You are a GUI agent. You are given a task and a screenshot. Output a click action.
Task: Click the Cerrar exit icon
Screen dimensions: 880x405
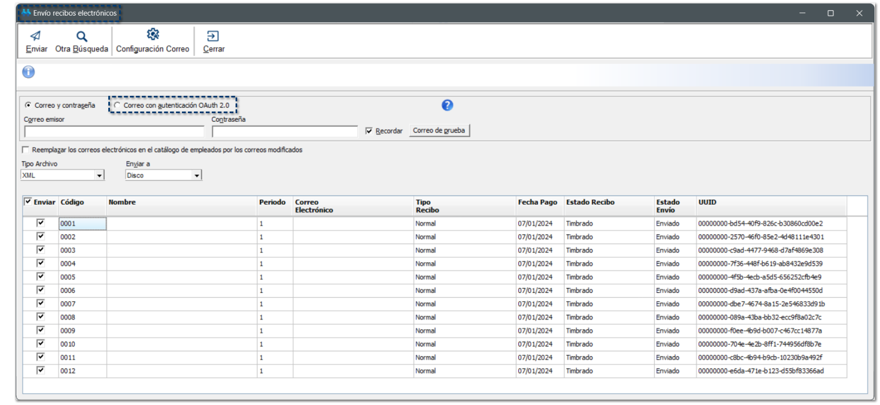(x=213, y=36)
